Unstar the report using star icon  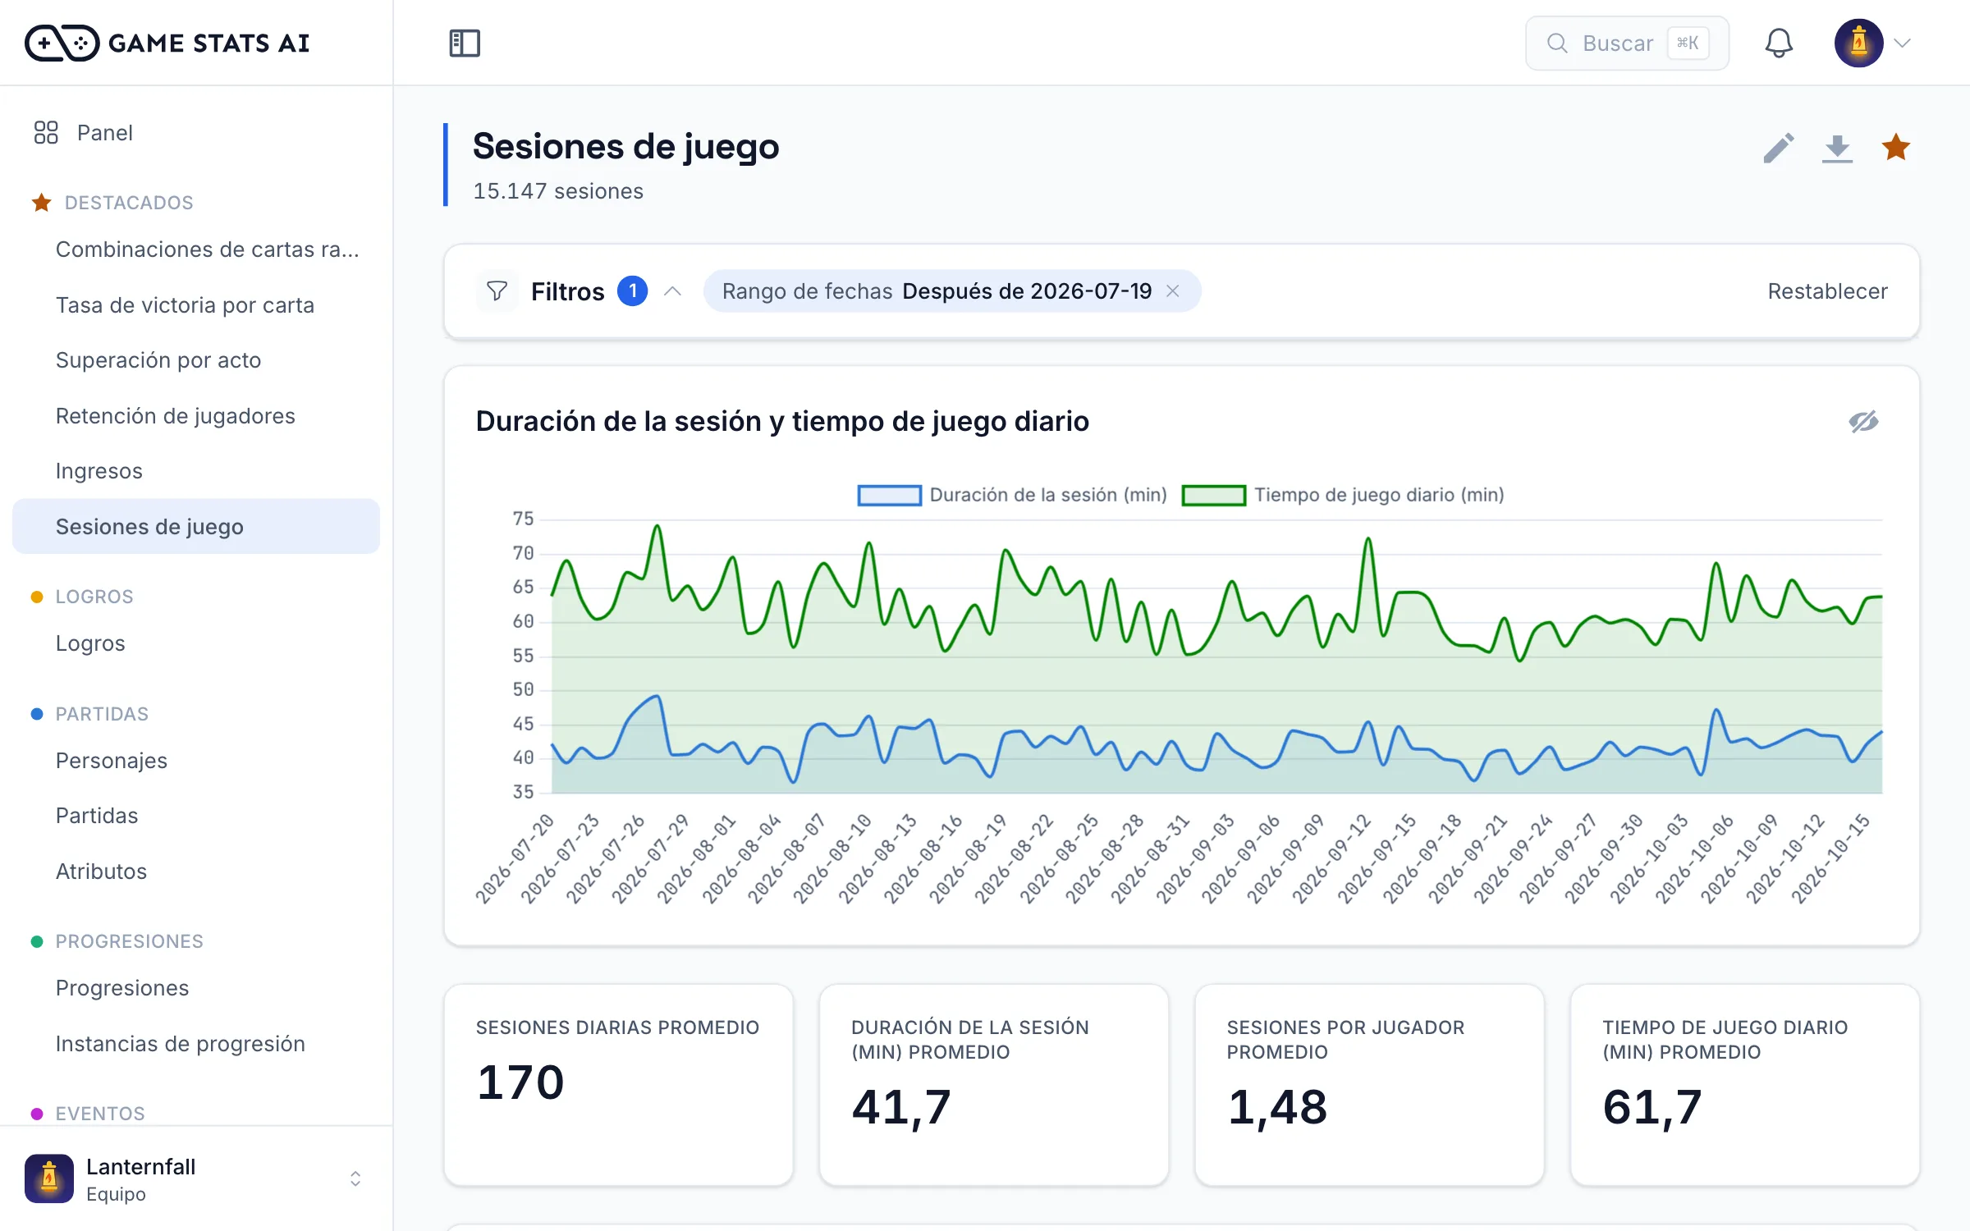pos(1895,148)
